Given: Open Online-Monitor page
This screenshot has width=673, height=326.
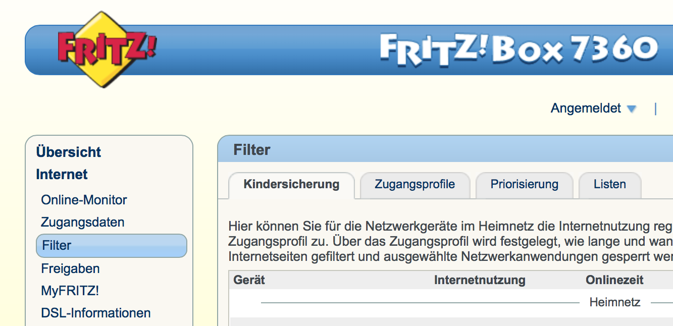Looking at the screenshot, I should pyautogui.click(x=84, y=200).
